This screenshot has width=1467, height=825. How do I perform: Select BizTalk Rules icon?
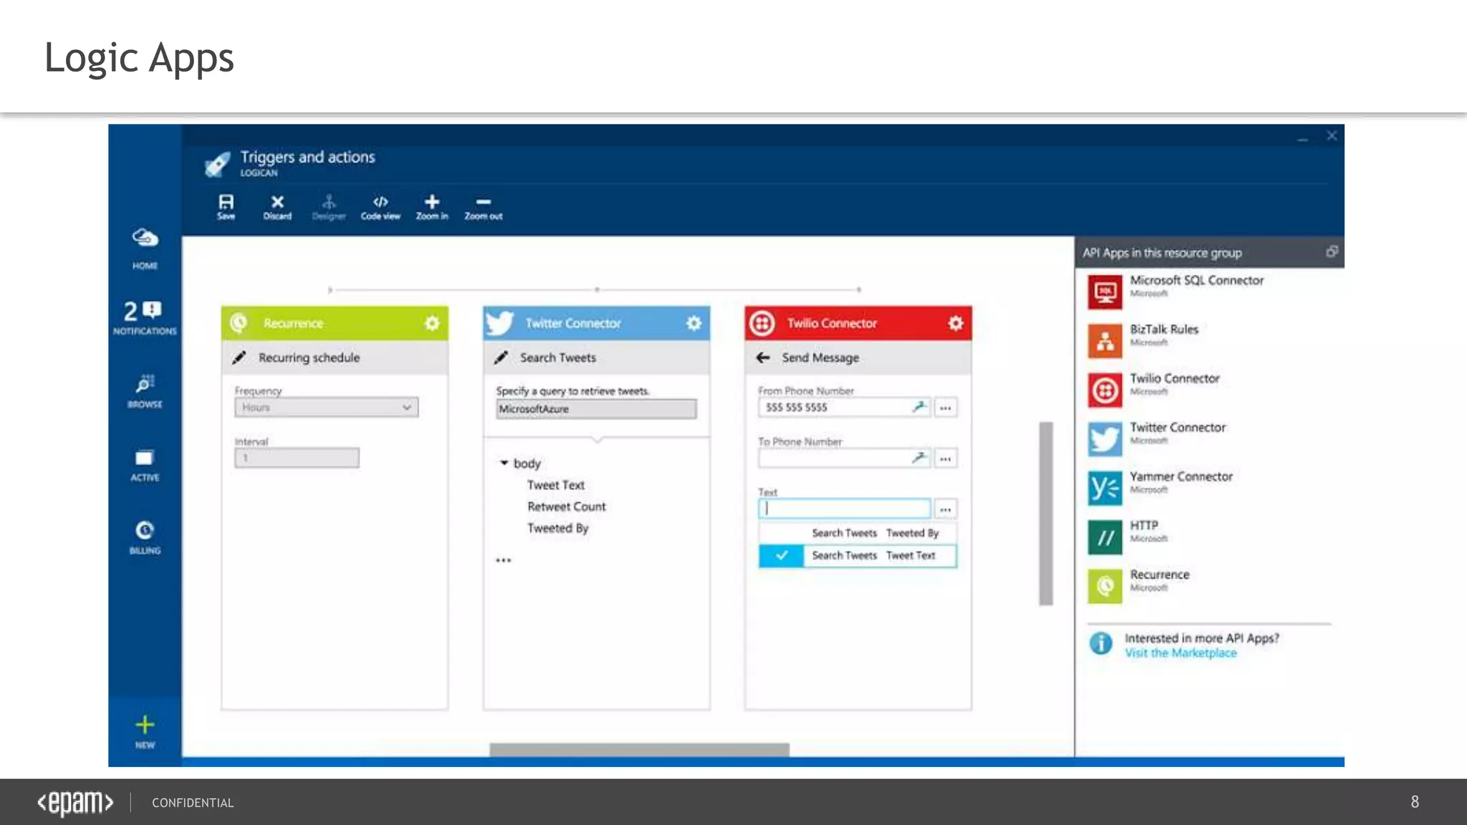pos(1105,341)
